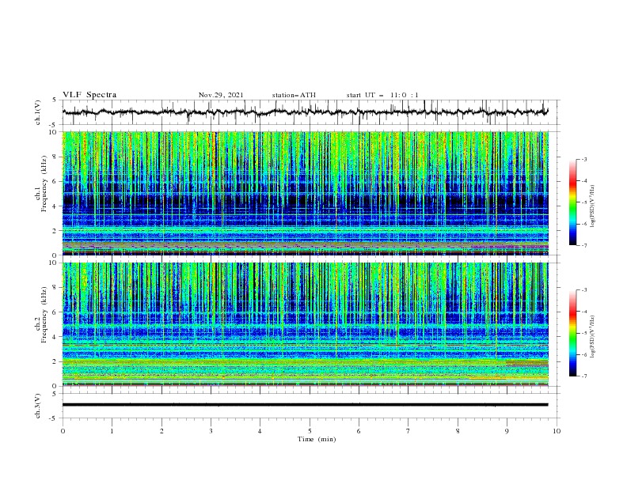The height and width of the screenshot is (484, 627).
Task: Click ch.2 frequency axis tick "4"
Action: tap(55, 337)
